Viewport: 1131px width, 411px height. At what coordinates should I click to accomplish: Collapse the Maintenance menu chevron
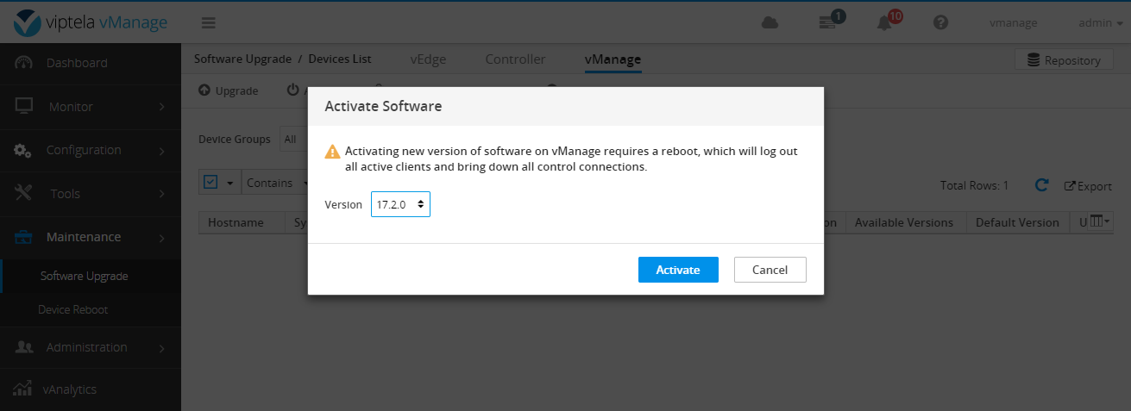coord(162,238)
